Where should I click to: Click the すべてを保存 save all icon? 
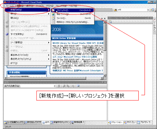(x=7, y=34)
